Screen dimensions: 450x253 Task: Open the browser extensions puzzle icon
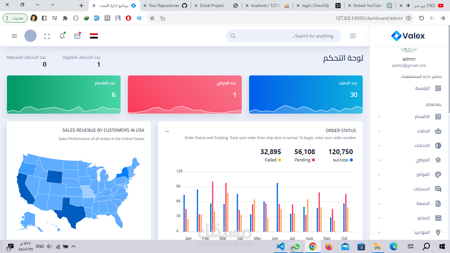click(65, 18)
